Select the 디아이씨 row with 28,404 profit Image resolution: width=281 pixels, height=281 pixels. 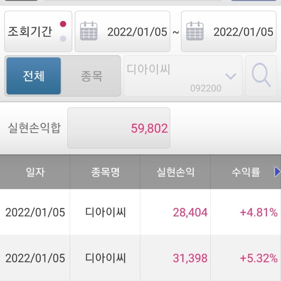140,212
